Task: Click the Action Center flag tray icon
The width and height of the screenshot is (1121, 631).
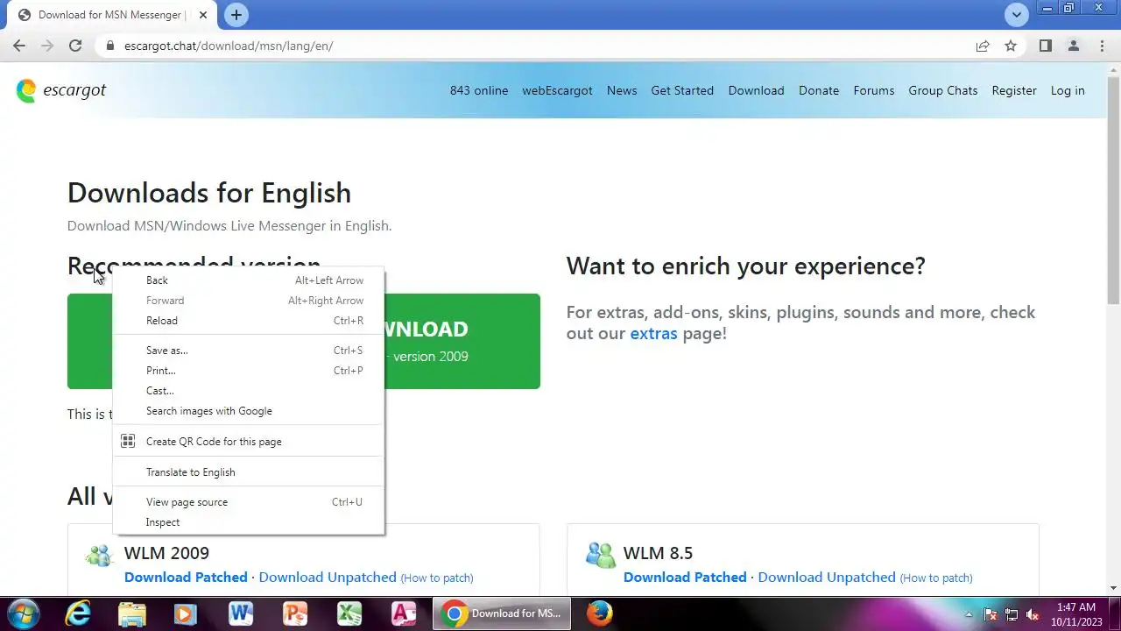Action: tap(991, 614)
